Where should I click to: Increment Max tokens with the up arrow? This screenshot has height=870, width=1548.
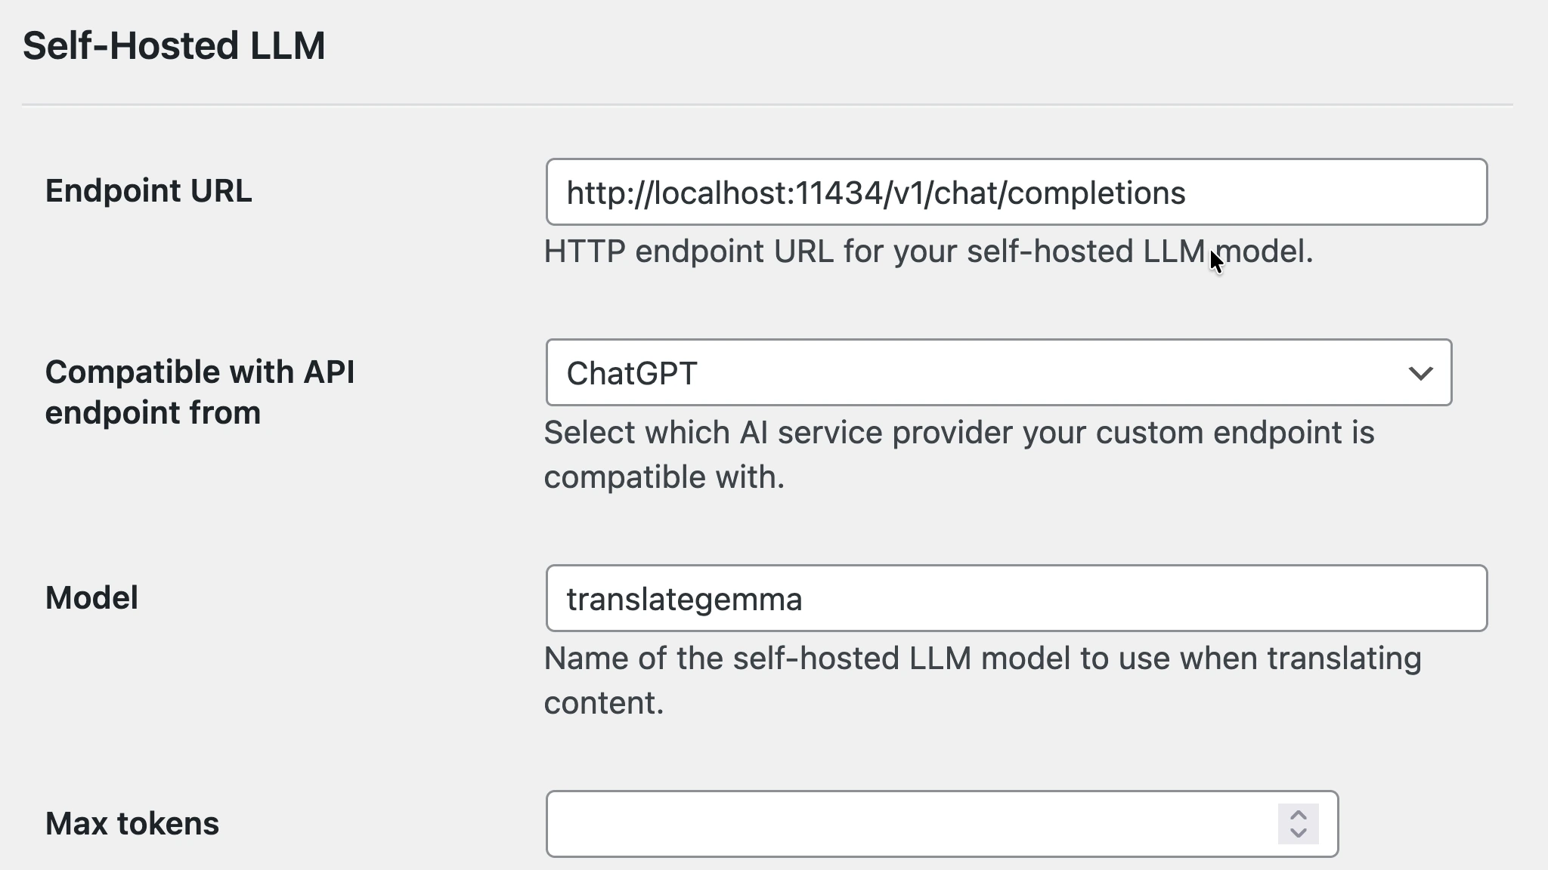pos(1297,814)
